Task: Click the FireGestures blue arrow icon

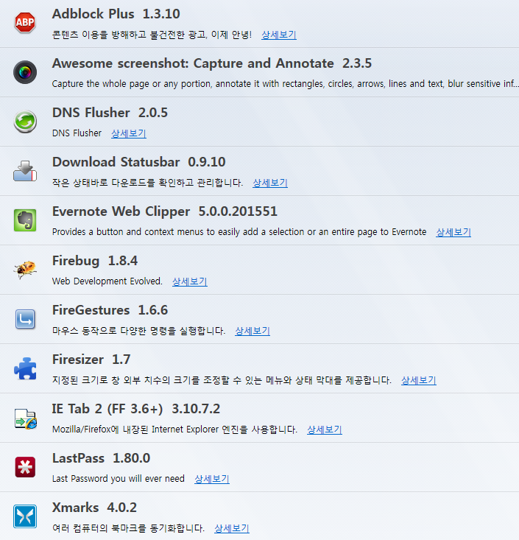Action: coord(25,319)
